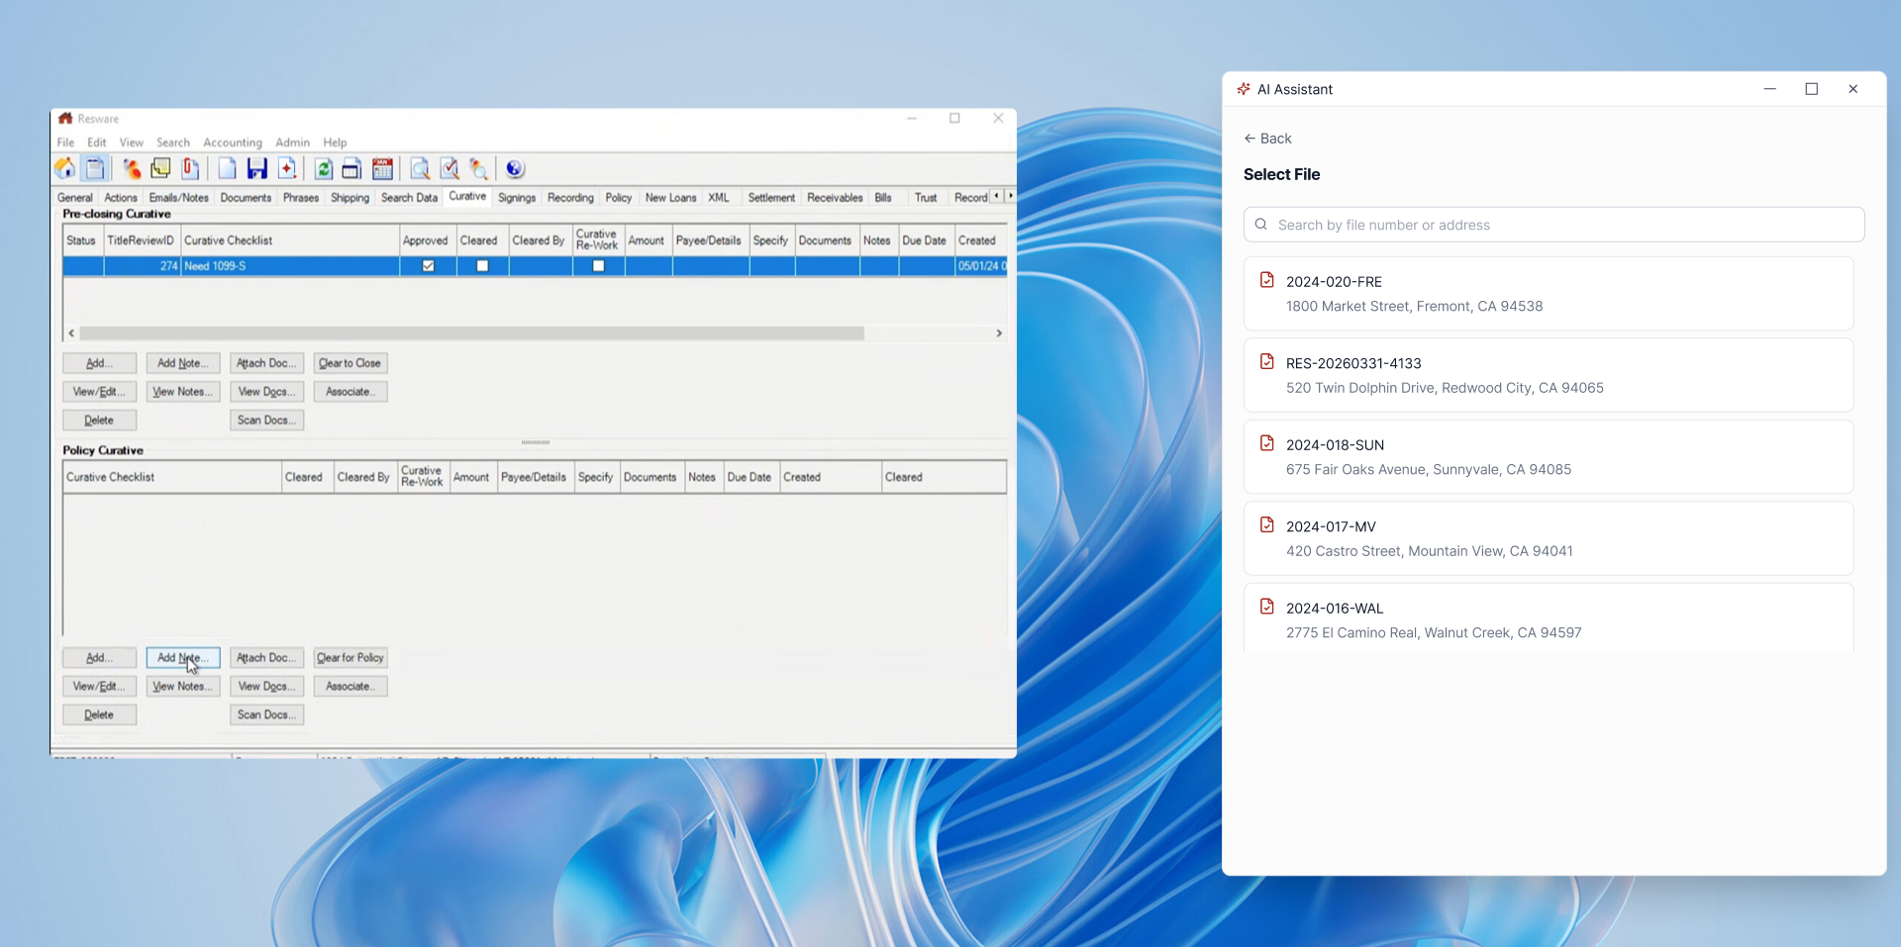Click Pre-closing View/Edit button

[99, 392]
